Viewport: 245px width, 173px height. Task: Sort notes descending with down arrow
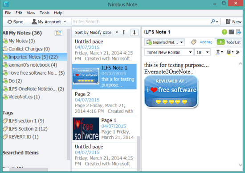134,33
